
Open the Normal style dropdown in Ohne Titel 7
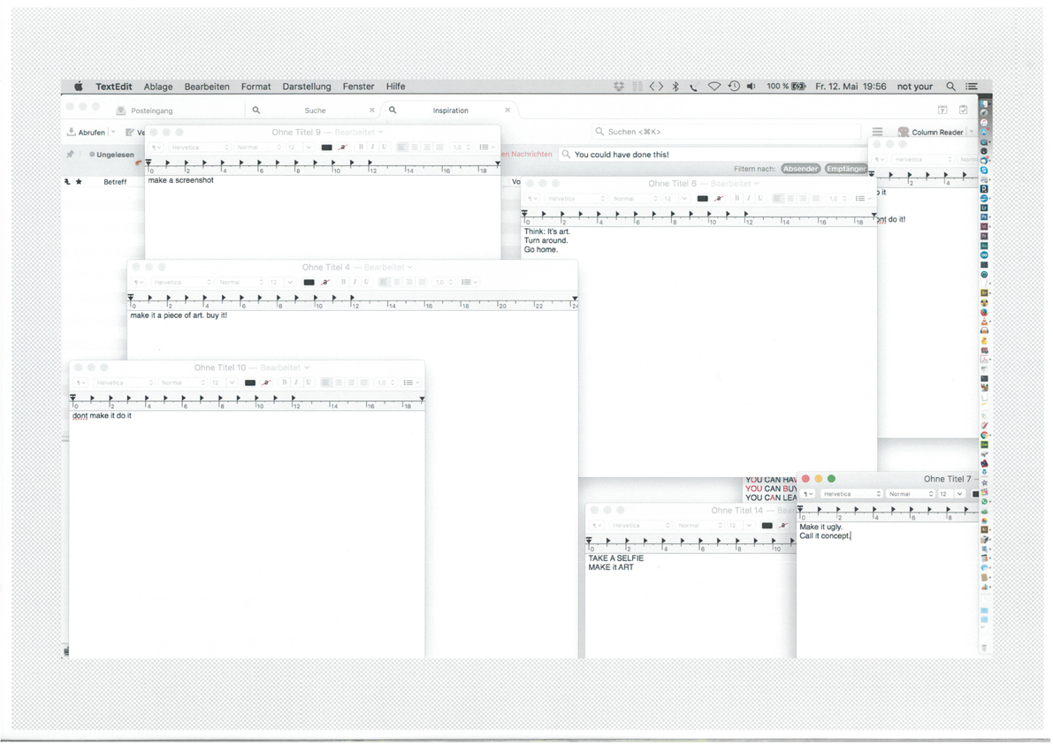(x=910, y=494)
